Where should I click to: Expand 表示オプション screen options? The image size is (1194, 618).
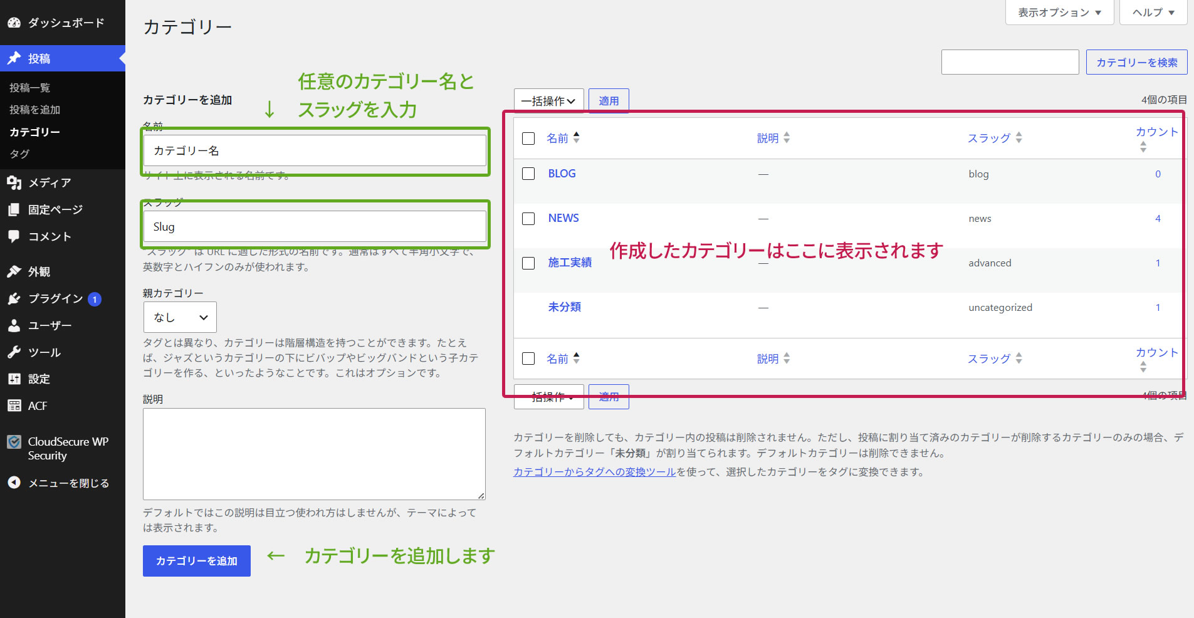tap(1059, 13)
